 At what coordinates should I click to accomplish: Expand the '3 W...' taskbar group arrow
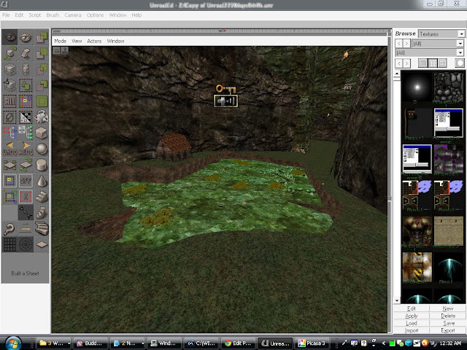[69, 343]
